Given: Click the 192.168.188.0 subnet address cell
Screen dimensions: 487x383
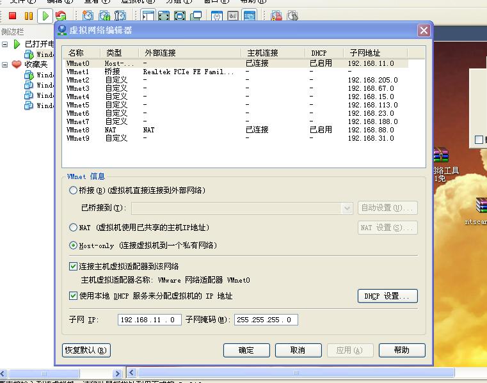Looking at the screenshot, I should click(x=372, y=121).
